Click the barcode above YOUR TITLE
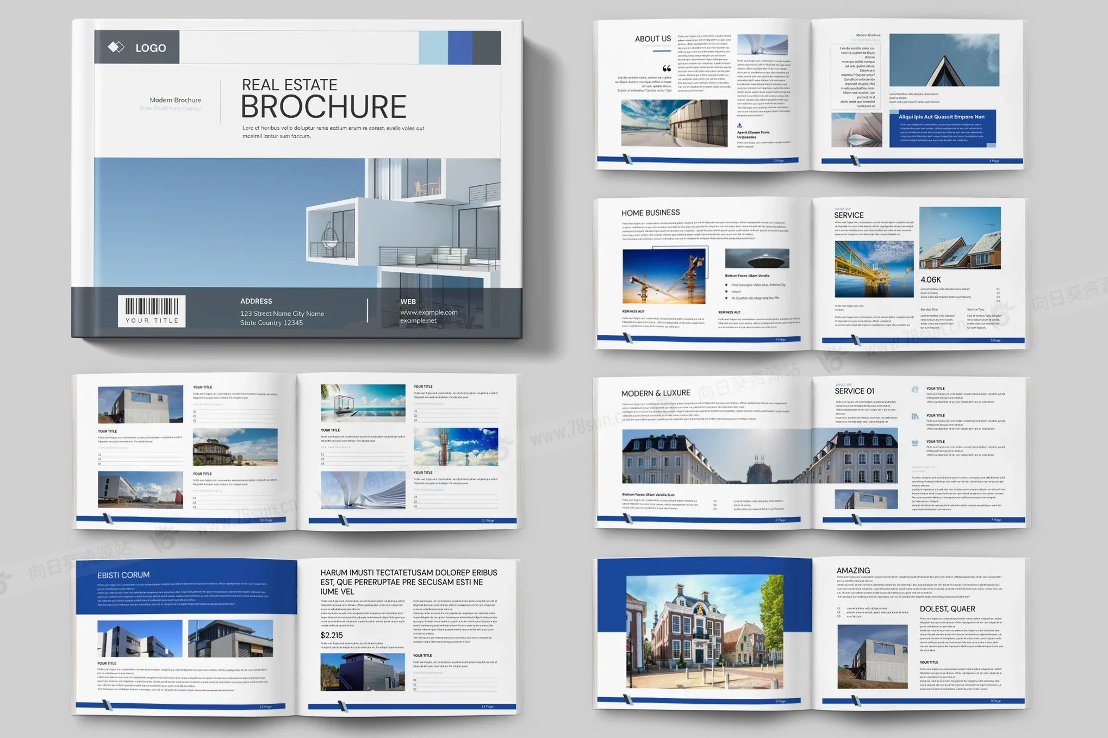The image size is (1108, 738). [152, 306]
